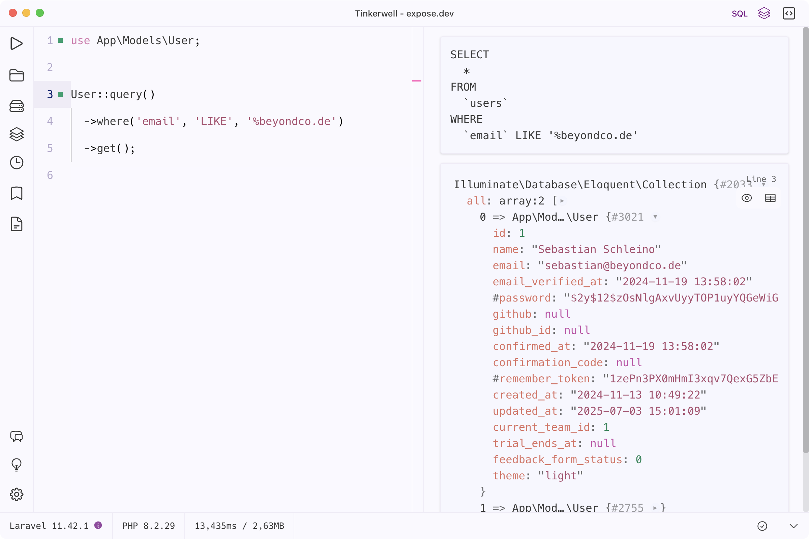Click line number 4 in the gutter
The width and height of the screenshot is (809, 539).
[x=50, y=121]
